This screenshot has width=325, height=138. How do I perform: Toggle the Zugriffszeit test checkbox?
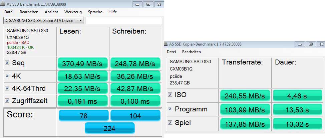pos(7,101)
